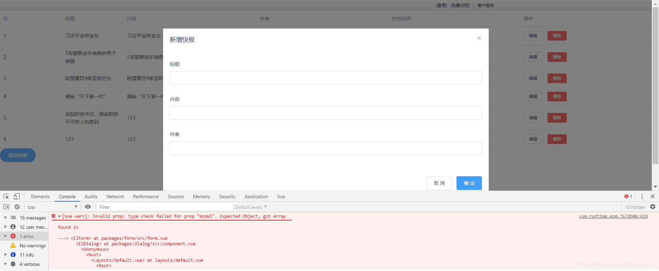Open the Vue devtools tab
The height and width of the screenshot is (271, 659).
click(281, 196)
